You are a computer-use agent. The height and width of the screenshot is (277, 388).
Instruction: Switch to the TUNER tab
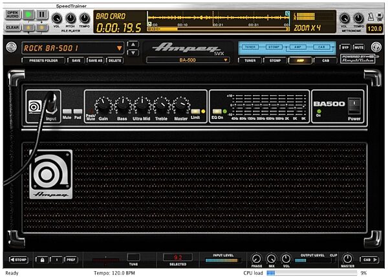(250, 60)
